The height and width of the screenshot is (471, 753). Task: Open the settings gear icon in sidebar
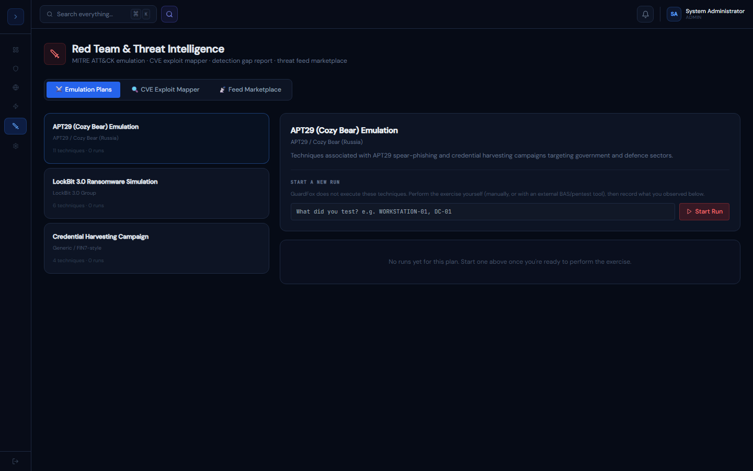[16, 146]
